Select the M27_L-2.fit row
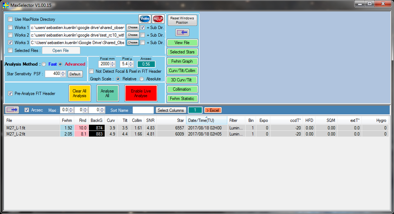394x214 pixels. pos(196,134)
